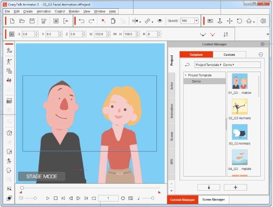Click the R rotation field
The height and width of the screenshot is (207, 273).
click(152, 34)
